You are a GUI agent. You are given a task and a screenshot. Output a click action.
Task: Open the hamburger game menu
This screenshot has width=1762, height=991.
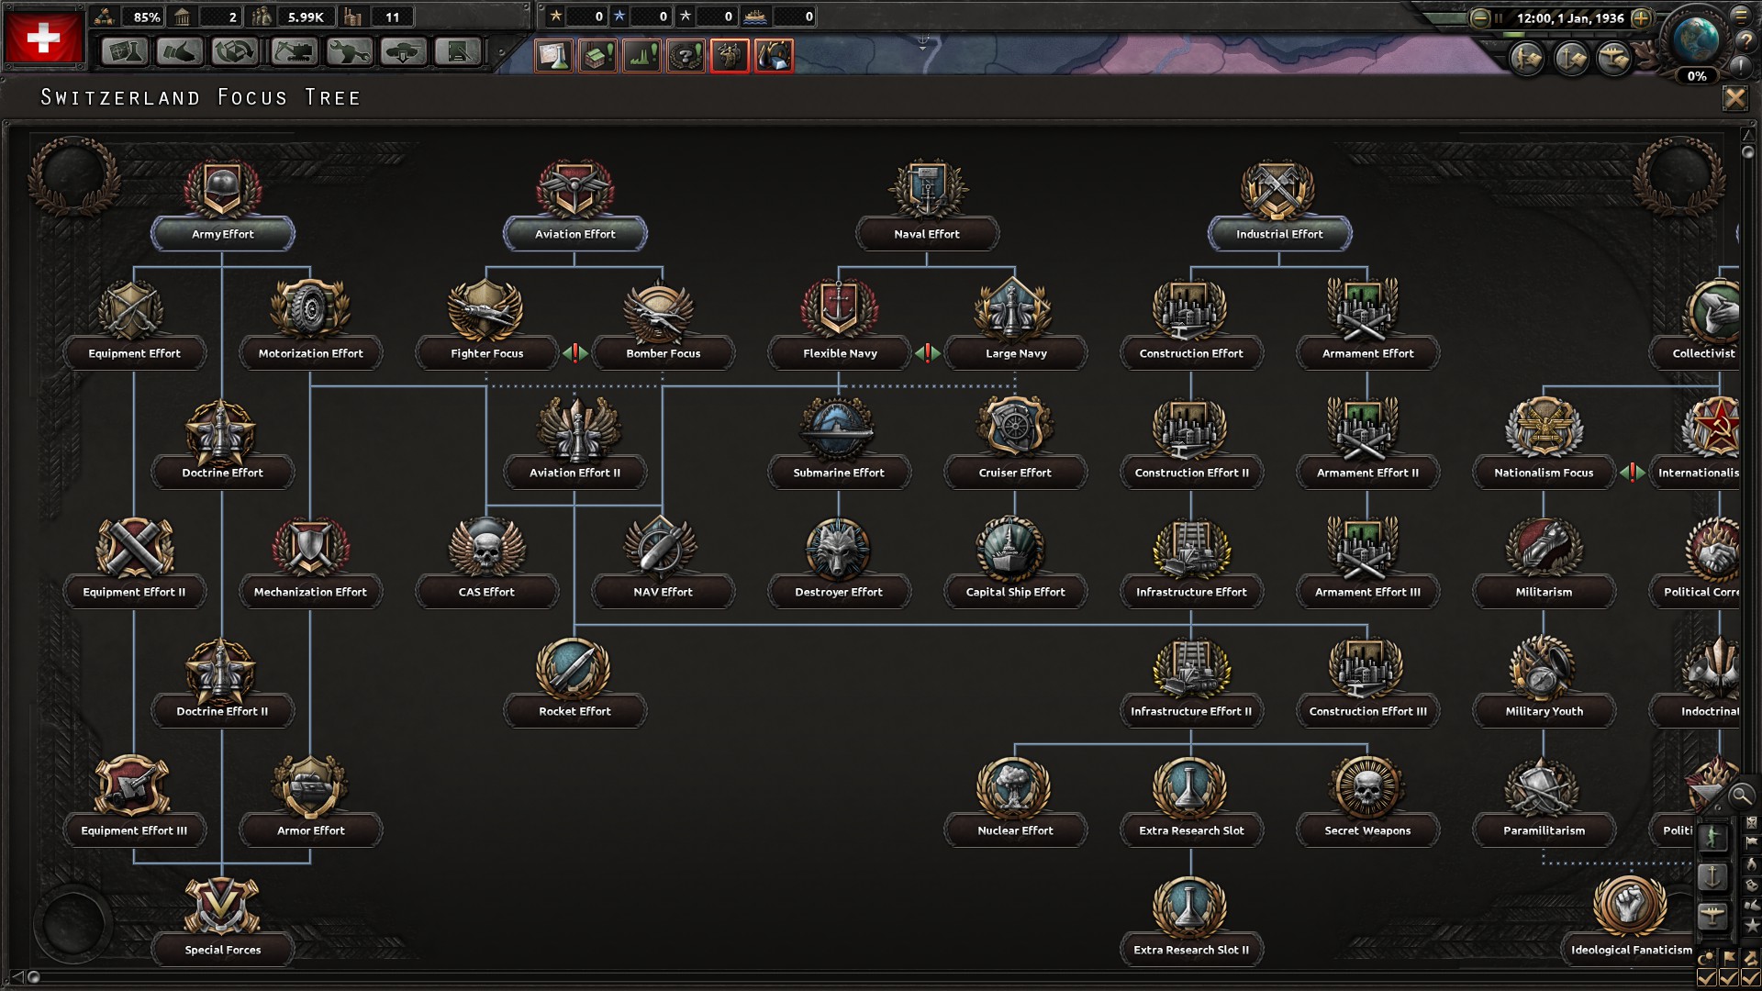[1741, 16]
